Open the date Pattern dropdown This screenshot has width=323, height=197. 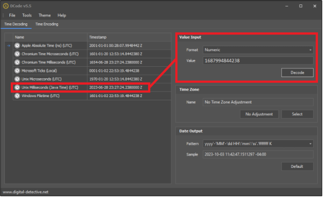coord(258,144)
